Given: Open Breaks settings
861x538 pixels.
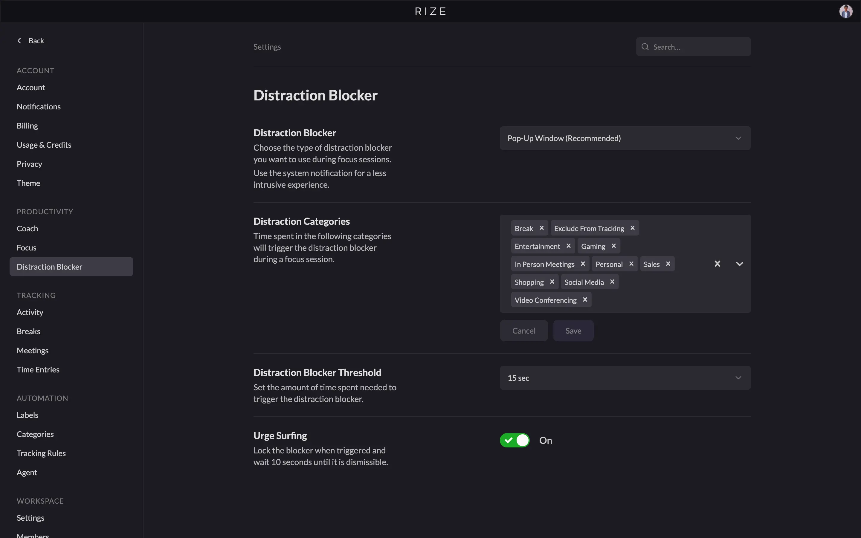Looking at the screenshot, I should [28, 331].
